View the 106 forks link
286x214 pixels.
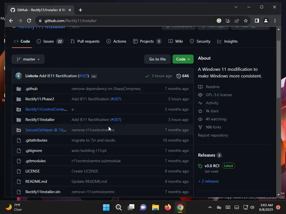tap(210, 127)
